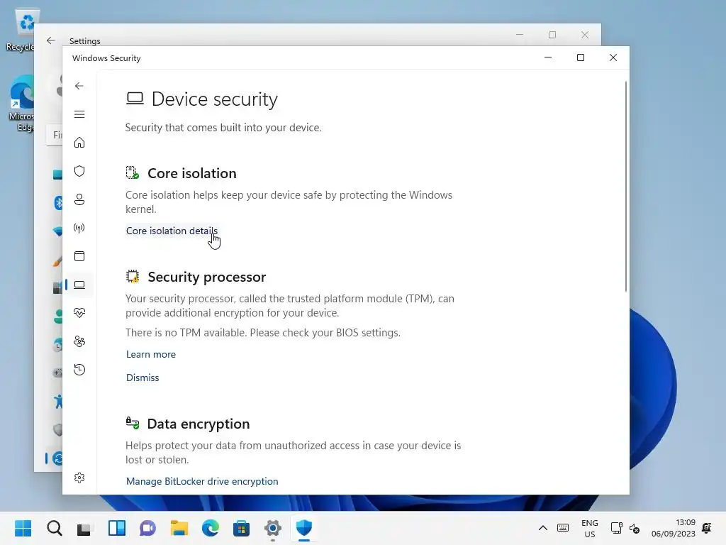Open File Explorer from taskbar
Viewport: 726px width, 545px height.
click(x=179, y=528)
